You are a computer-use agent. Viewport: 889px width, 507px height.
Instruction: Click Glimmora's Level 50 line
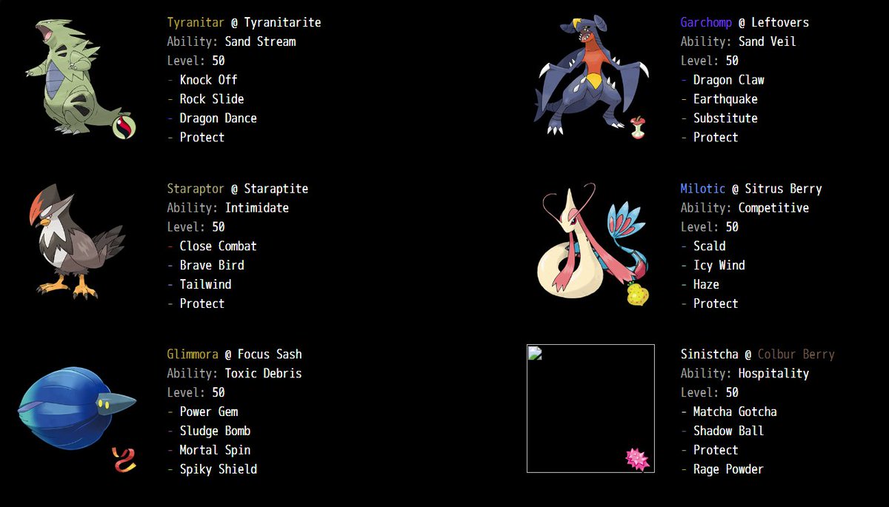[196, 393]
